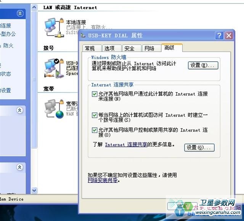The height and width of the screenshot is (221, 244).
Task: Click sidebar link ending in 设置
Action: click(6, 90)
